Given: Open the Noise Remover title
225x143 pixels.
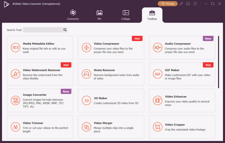Looking at the screenshot, I should (104, 70).
